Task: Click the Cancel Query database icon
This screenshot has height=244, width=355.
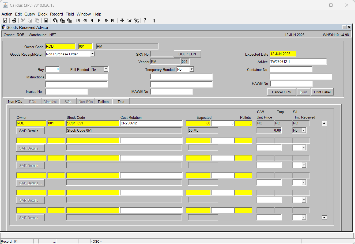Action: coord(69,21)
